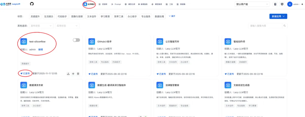Click the GitHub小助手 app icon

coord(92,42)
